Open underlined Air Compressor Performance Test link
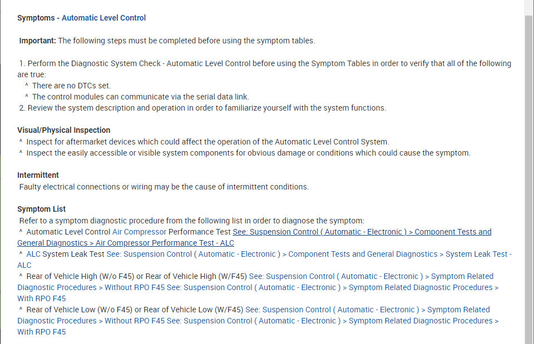 tap(362, 232)
